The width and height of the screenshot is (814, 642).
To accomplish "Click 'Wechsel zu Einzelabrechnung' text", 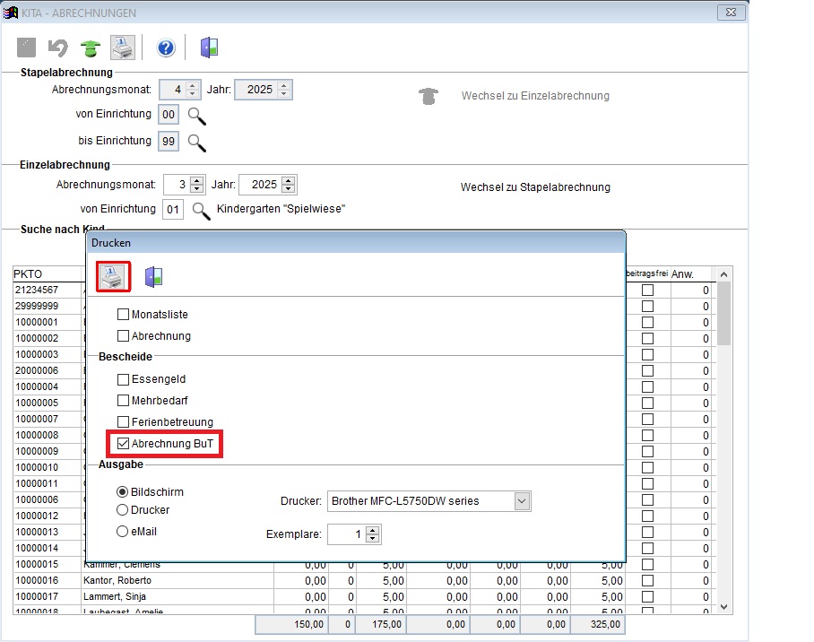I will point(535,96).
